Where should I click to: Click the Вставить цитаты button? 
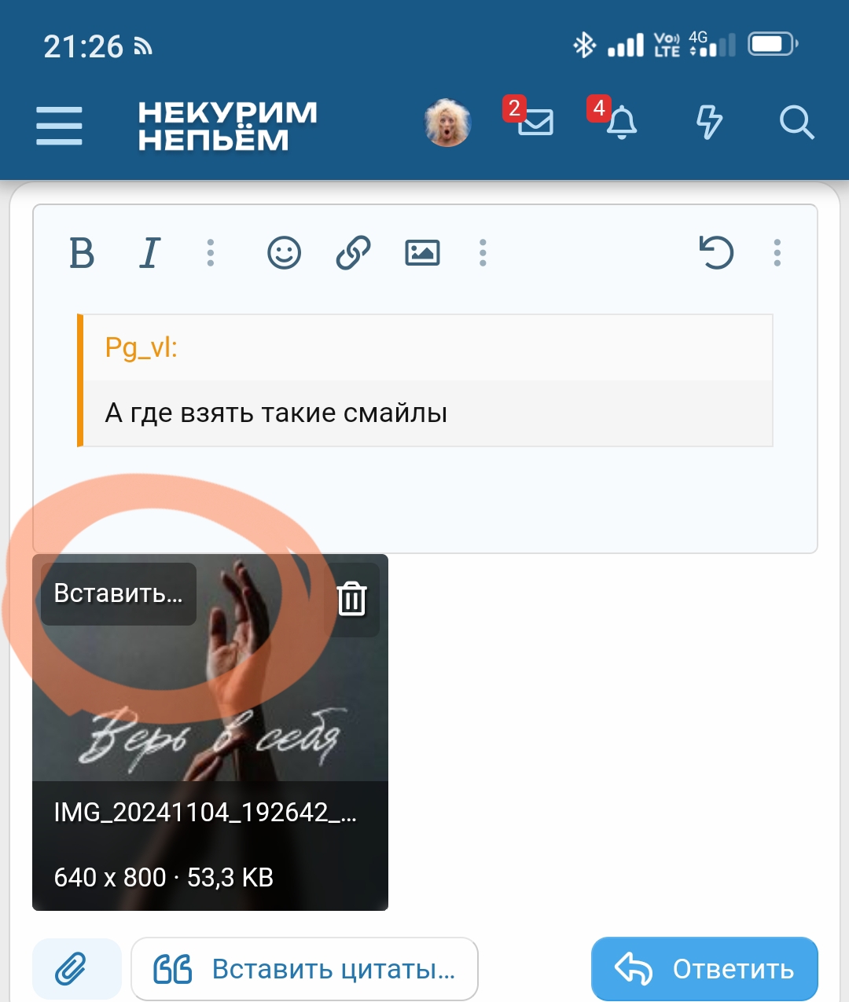304,969
